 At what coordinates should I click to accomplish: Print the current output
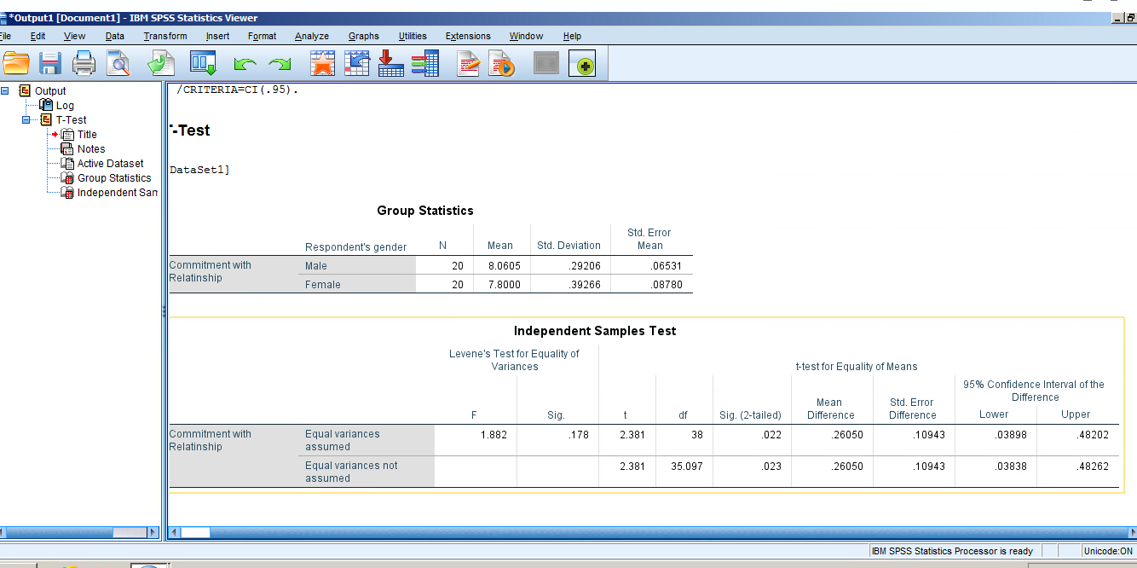pyautogui.click(x=84, y=62)
